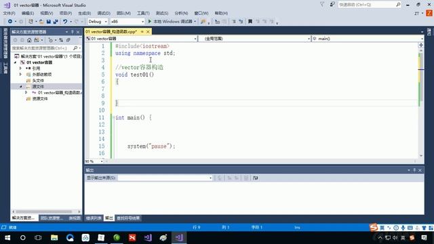
Task: Click the Sync with Active Document icon
Action: click(x=61, y=40)
